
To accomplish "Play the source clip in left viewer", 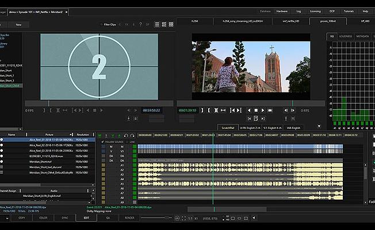I will (101, 110).
